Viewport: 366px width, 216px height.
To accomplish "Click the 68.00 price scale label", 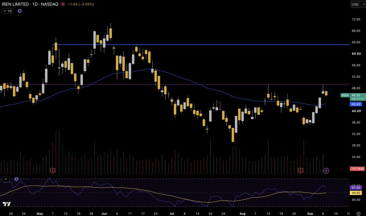I will 356,31.
